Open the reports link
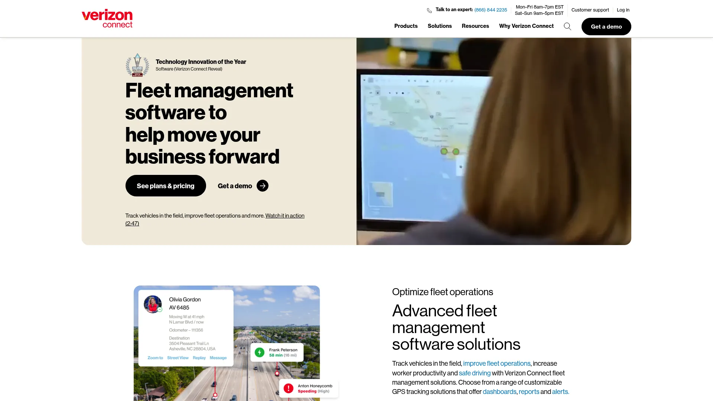Viewport: 713px width, 401px height. 529,392
